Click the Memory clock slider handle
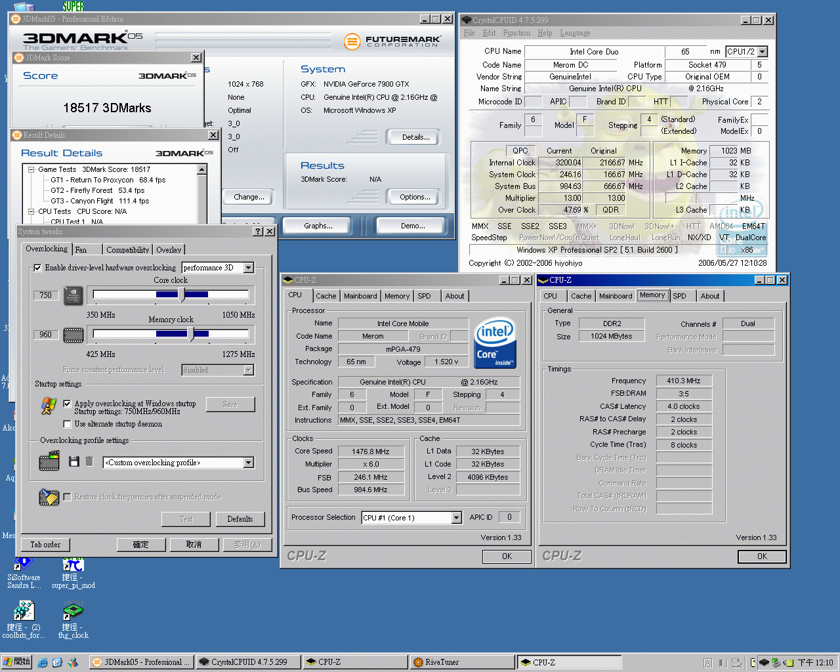 pyautogui.click(x=190, y=334)
